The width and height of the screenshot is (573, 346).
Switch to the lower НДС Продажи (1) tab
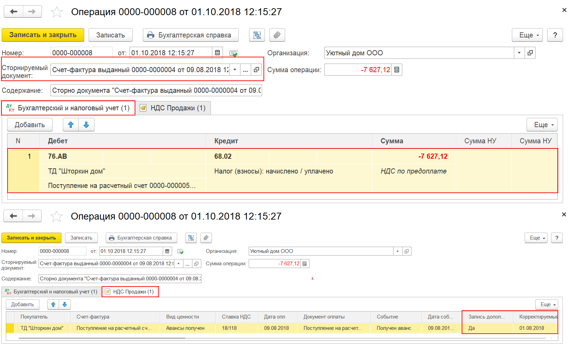tap(130, 292)
